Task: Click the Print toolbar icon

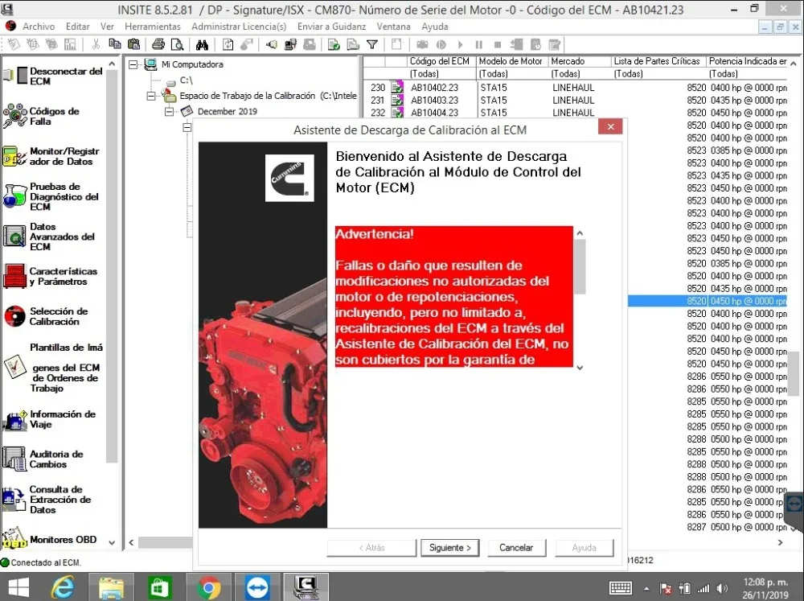Action: [x=158, y=44]
